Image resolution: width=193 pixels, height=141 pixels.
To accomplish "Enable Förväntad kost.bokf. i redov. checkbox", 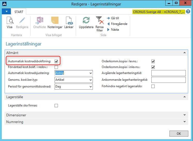I will pyautogui.click(x=56, y=67).
